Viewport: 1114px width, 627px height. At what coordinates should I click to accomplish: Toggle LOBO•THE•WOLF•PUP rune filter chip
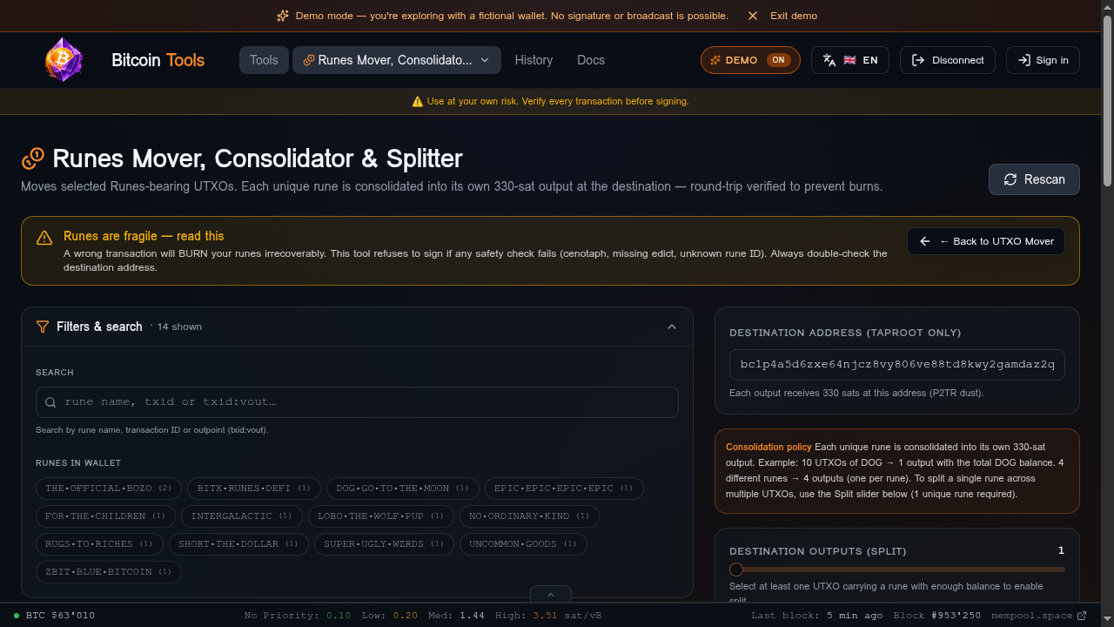click(x=380, y=516)
